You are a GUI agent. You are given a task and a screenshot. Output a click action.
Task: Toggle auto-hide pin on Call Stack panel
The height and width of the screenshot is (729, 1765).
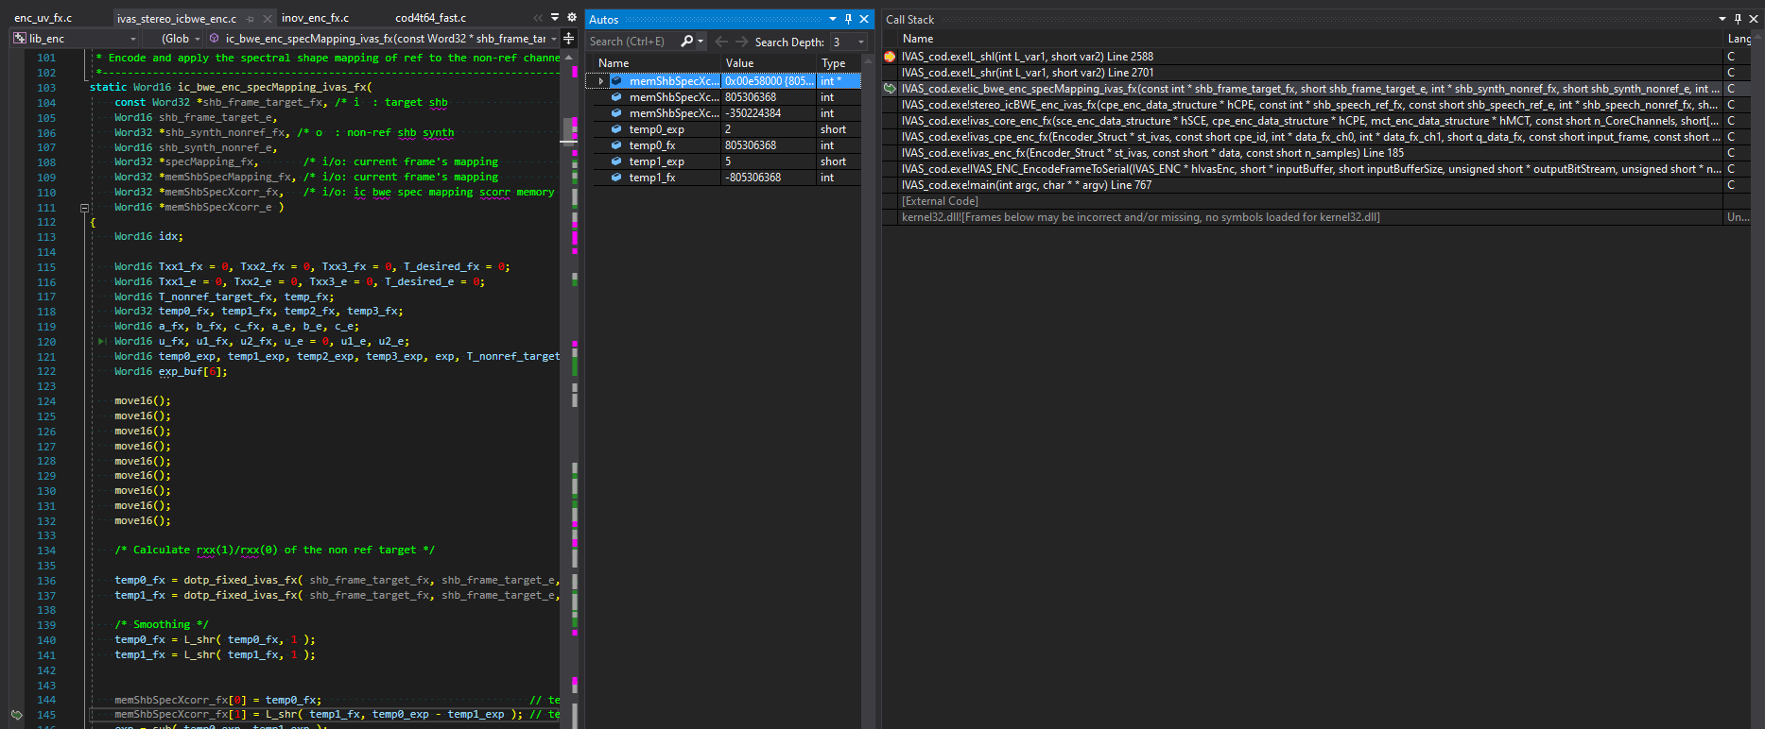[1738, 19]
